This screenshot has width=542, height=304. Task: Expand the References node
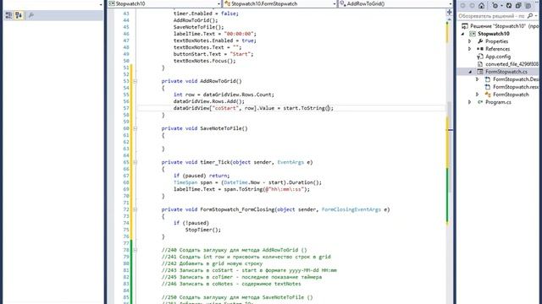click(x=469, y=49)
